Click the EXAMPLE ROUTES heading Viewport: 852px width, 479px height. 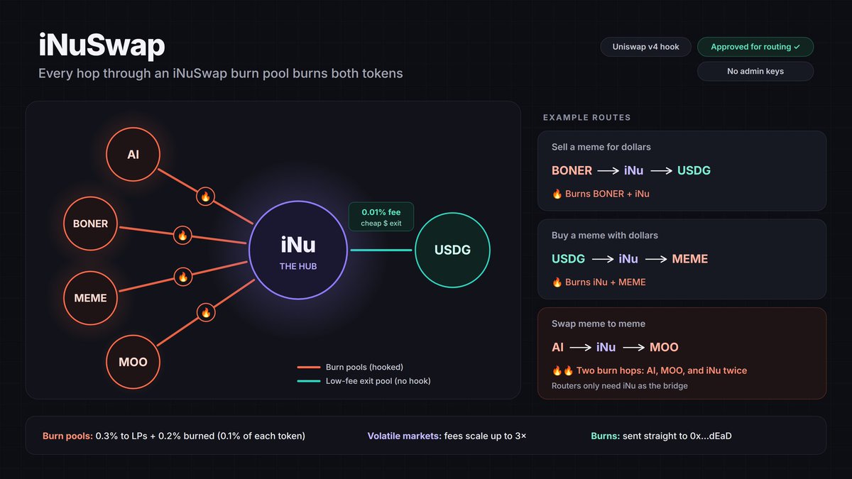[x=586, y=117]
